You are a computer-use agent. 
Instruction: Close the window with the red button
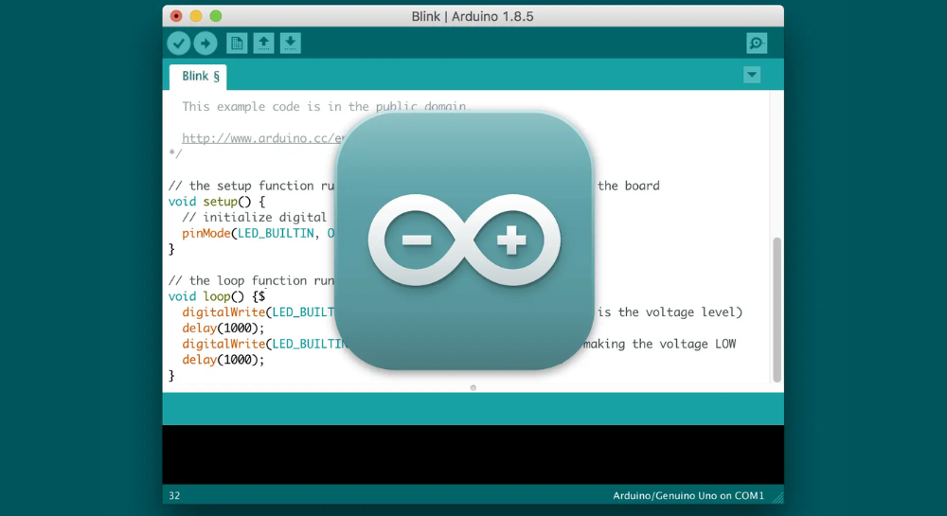(176, 16)
